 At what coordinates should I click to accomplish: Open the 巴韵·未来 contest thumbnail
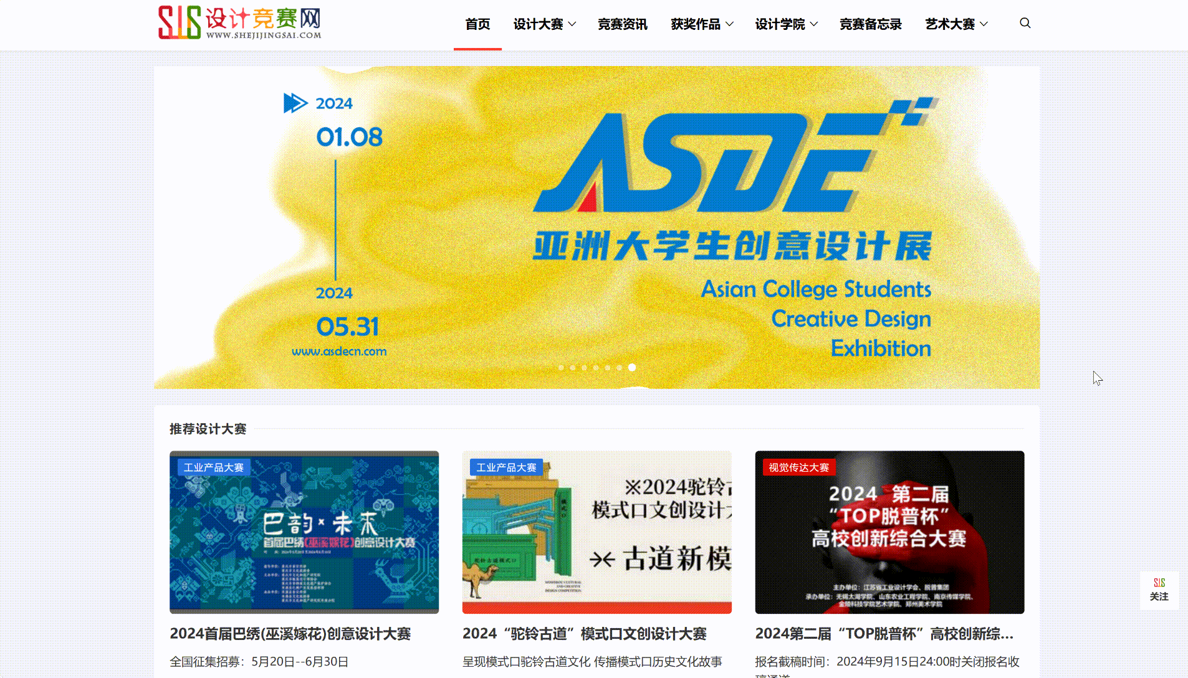[x=304, y=532]
